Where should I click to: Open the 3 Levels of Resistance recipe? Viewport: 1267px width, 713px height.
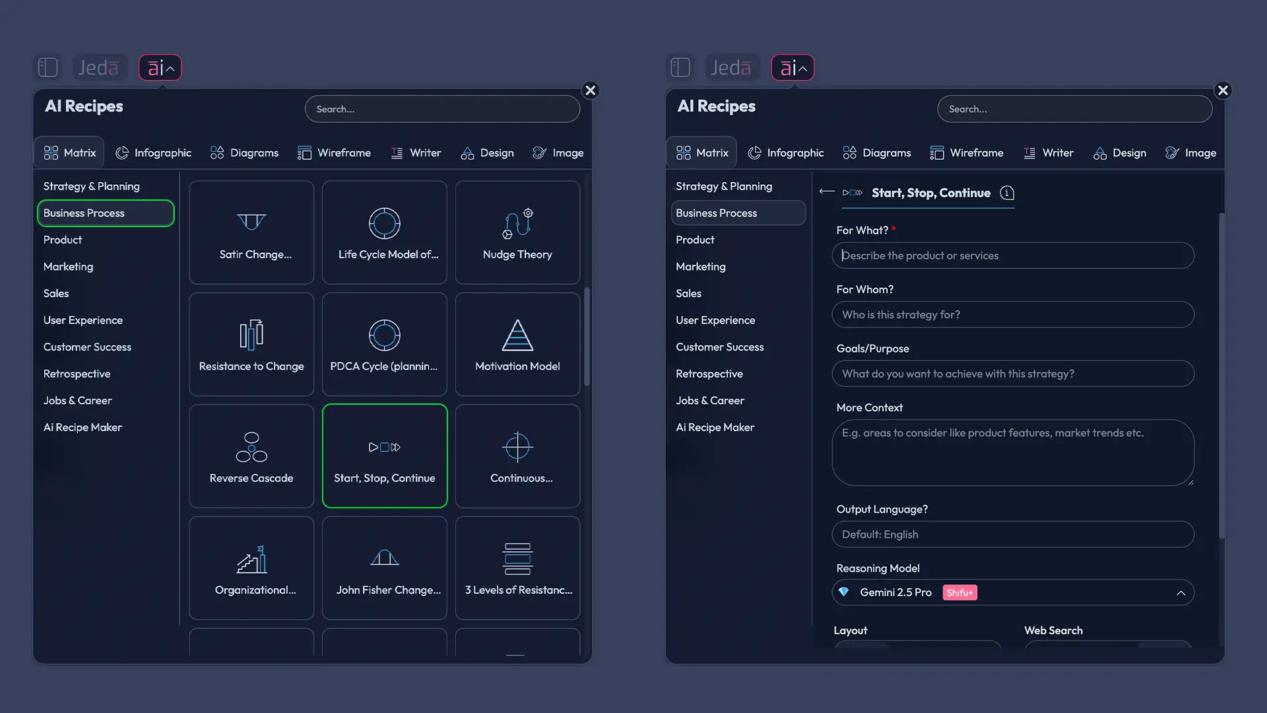pyautogui.click(x=517, y=568)
